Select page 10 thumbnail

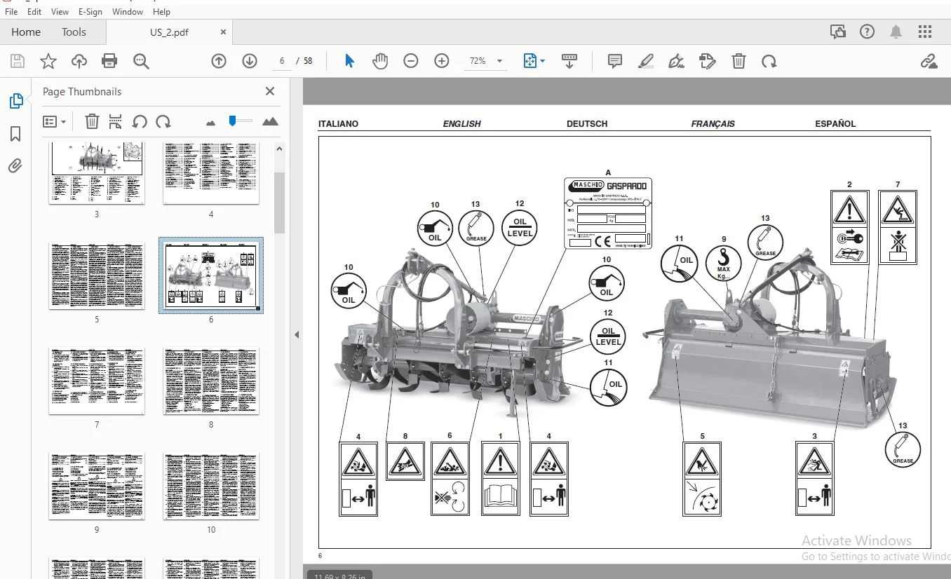coord(211,486)
